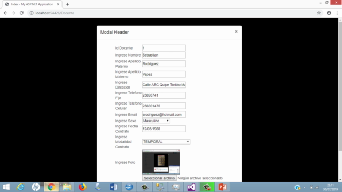Screen dimensions: 342x192
Task: Click the 'Ningún archivo seleccionado' text
Action: (x=200, y=178)
